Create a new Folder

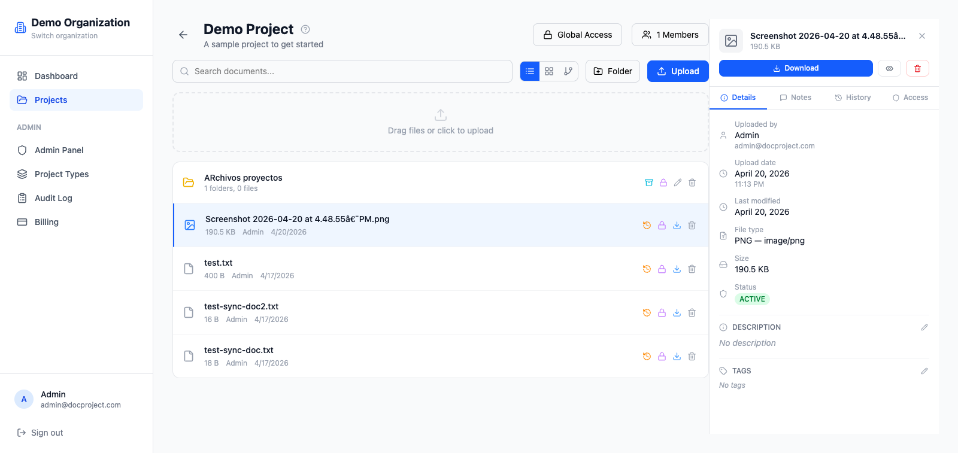point(613,71)
